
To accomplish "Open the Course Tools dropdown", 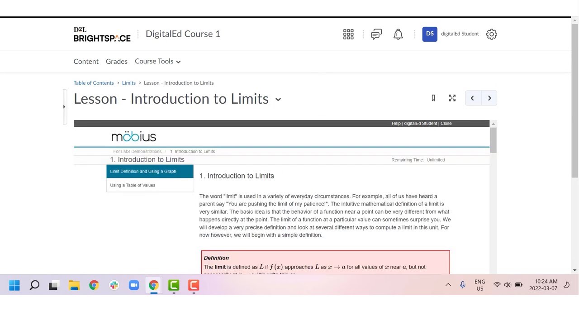I will pyautogui.click(x=158, y=62).
